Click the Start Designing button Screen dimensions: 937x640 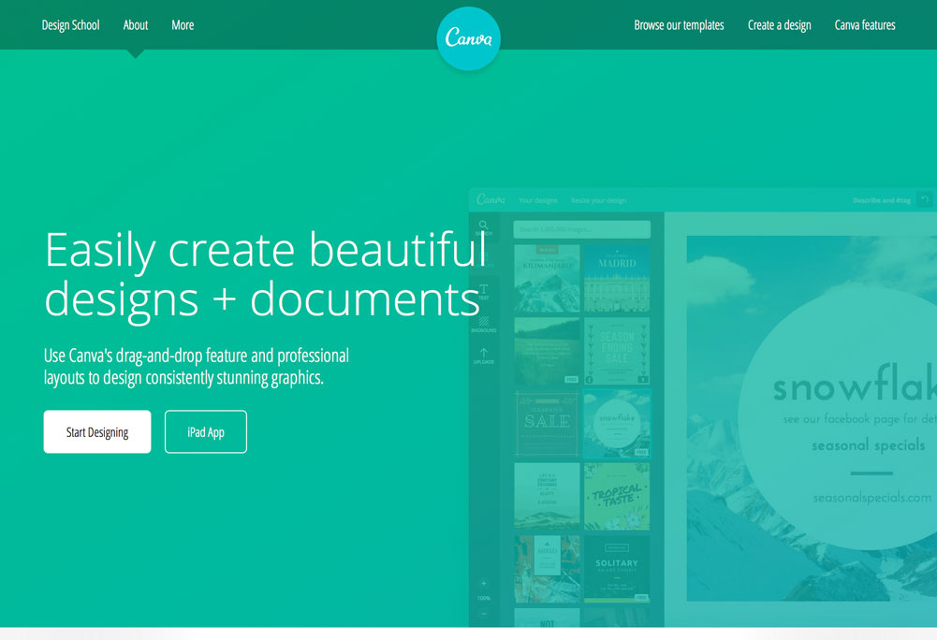97,431
